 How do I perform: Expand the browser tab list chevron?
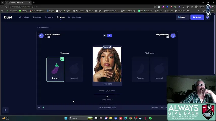(x=2, y=2)
